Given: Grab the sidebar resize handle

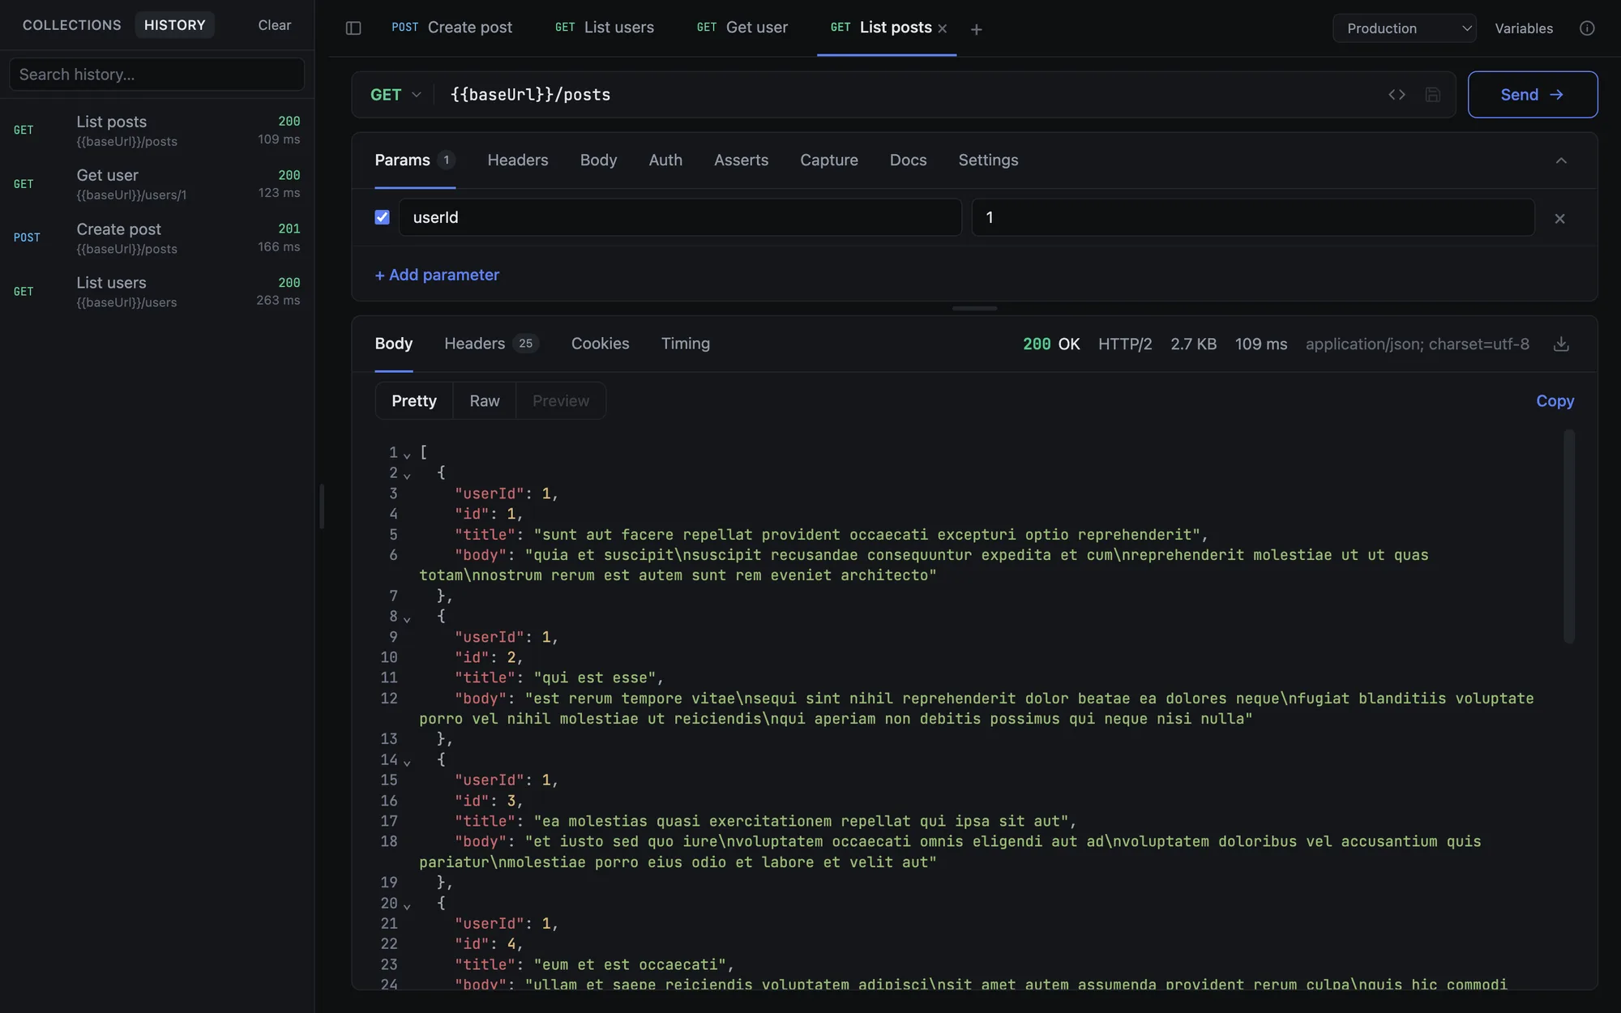Looking at the screenshot, I should (322, 506).
